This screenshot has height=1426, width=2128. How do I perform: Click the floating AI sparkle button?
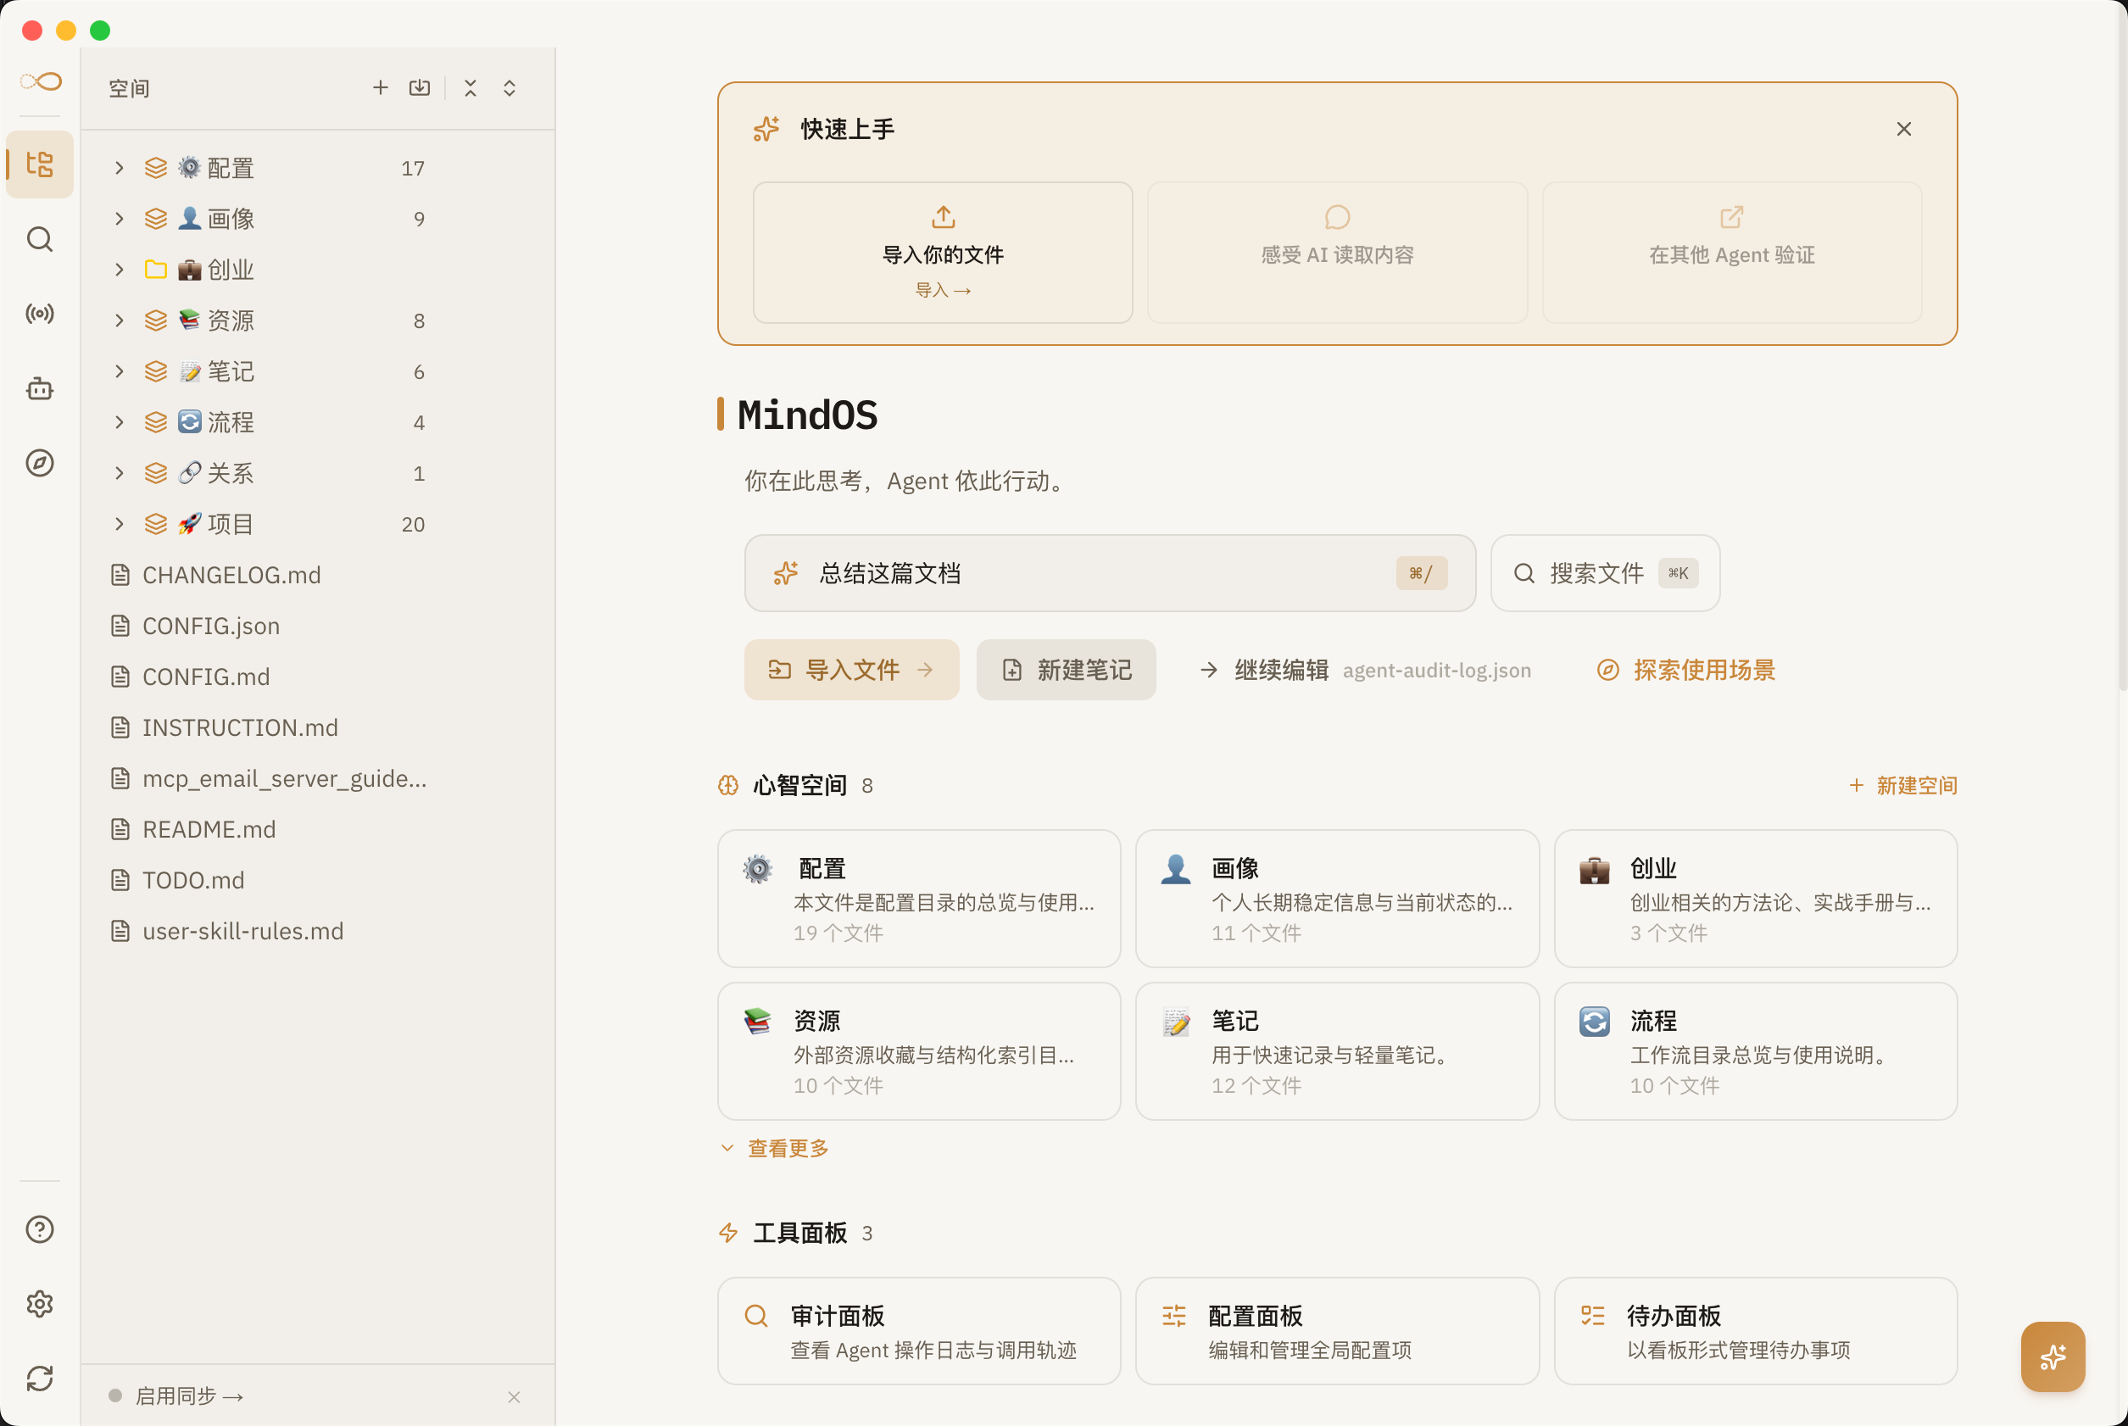[2053, 1356]
